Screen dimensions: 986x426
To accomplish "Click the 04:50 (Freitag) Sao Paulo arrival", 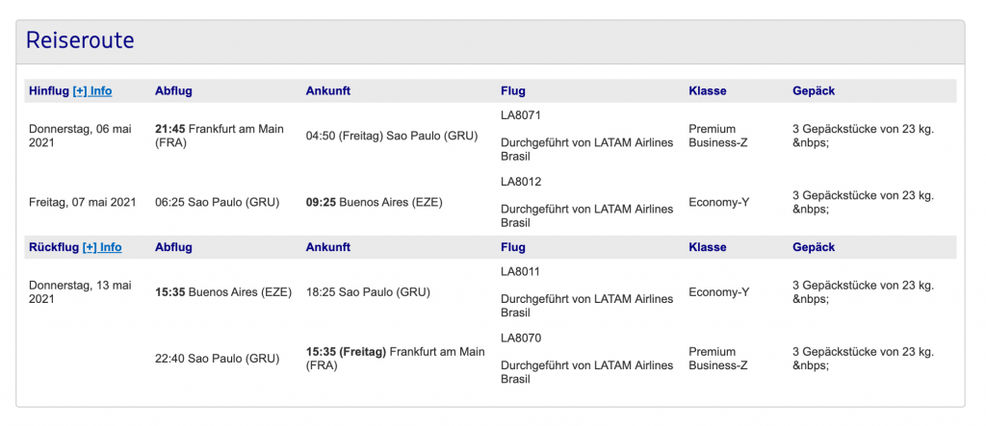I will click(391, 137).
